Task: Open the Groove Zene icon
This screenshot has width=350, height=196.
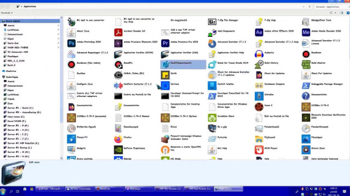Action: (x=306, y=150)
